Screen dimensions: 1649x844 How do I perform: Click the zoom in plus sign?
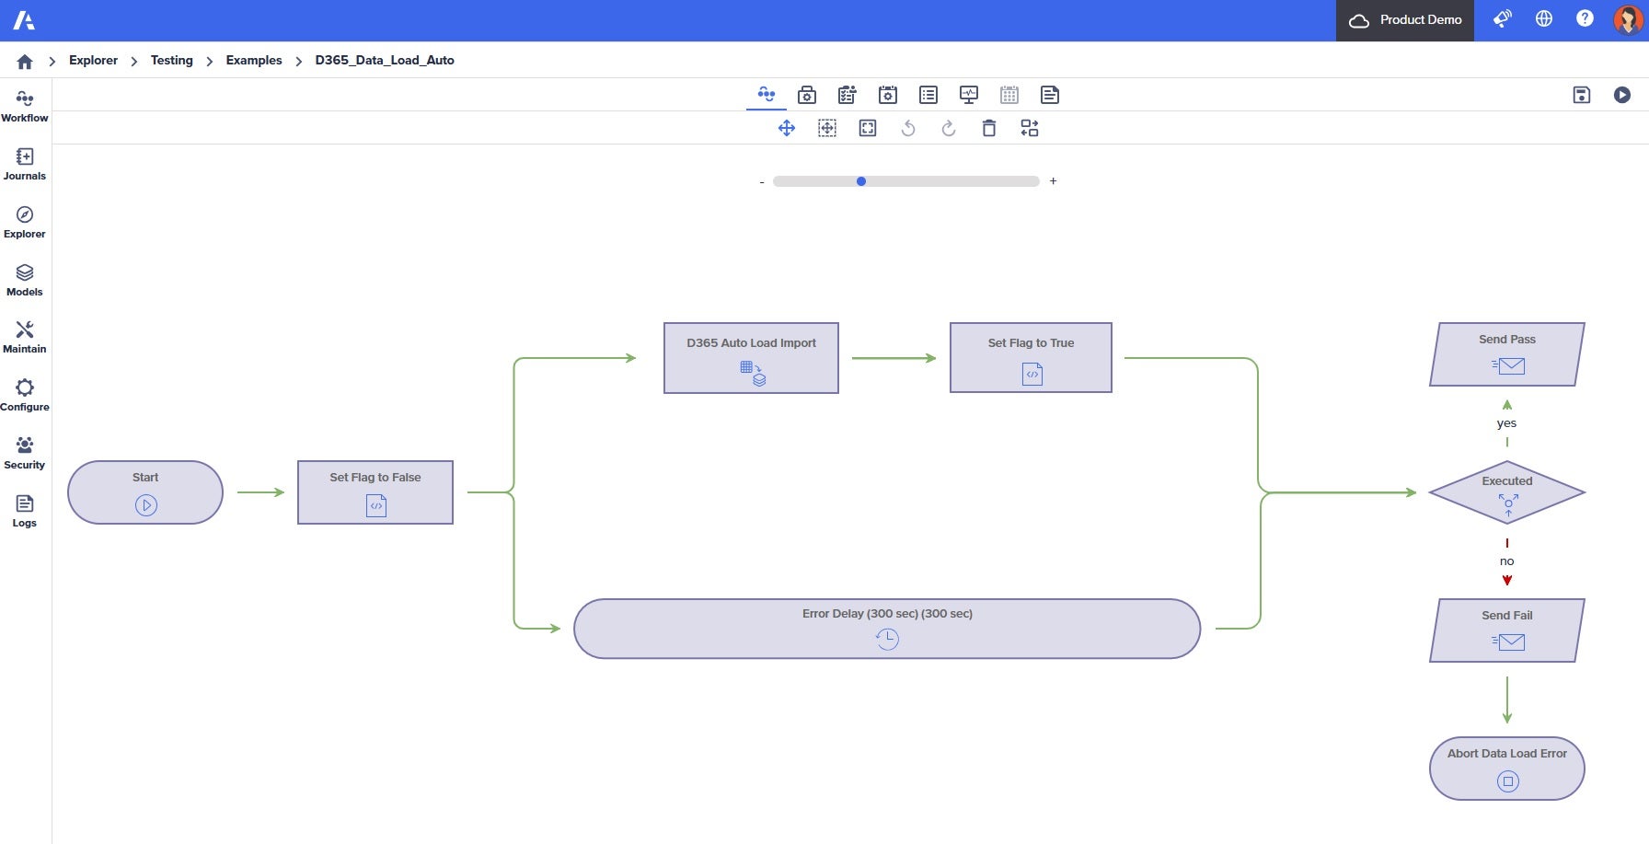pyautogui.click(x=1053, y=181)
